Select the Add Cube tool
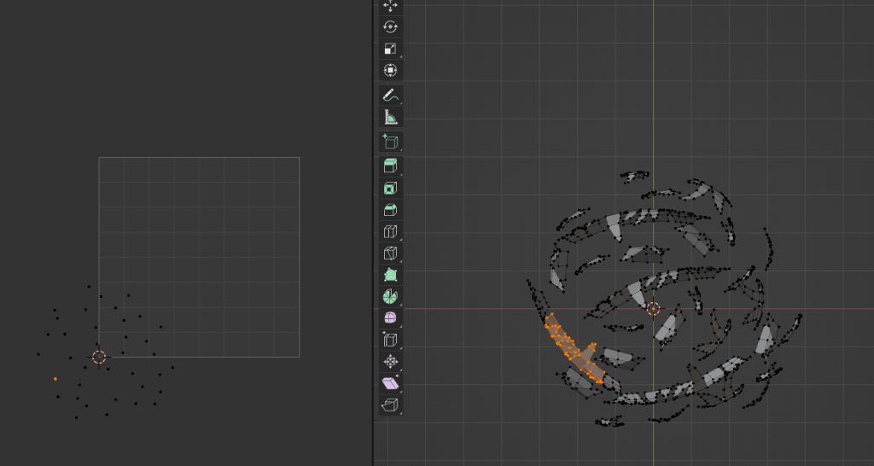874x466 pixels. click(x=390, y=142)
